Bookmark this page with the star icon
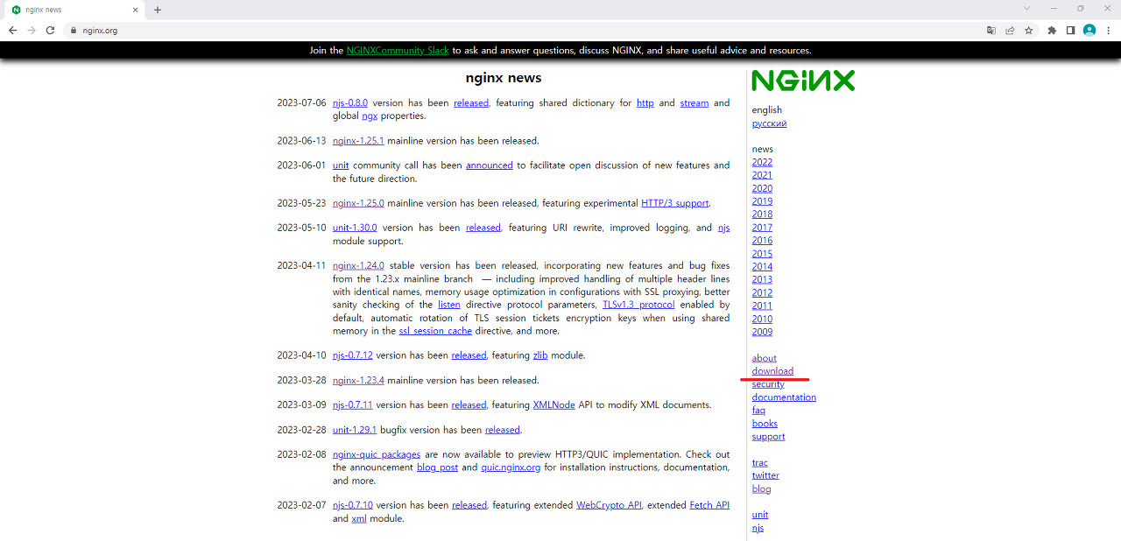This screenshot has width=1121, height=541. (x=1028, y=29)
